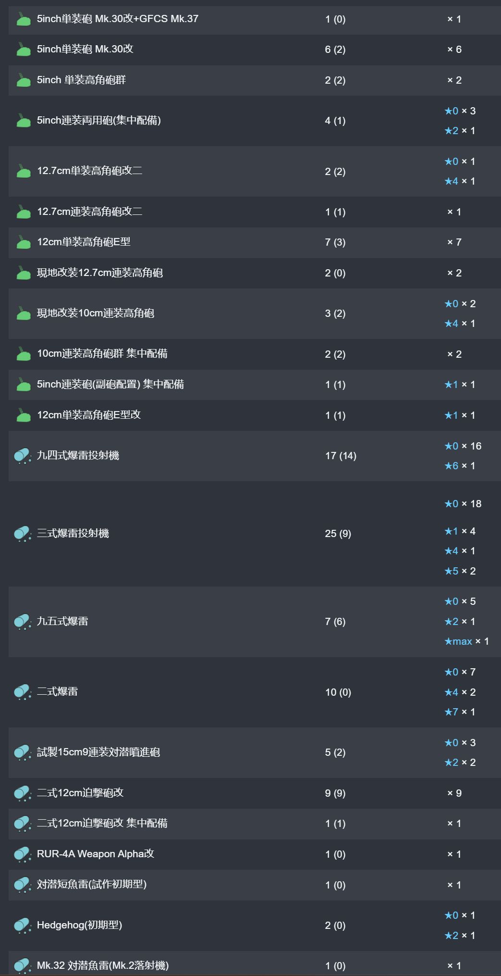The height and width of the screenshot is (976, 501).
Task: Click the 17 (14) count for 九四式爆雷投射機
Action: click(341, 456)
